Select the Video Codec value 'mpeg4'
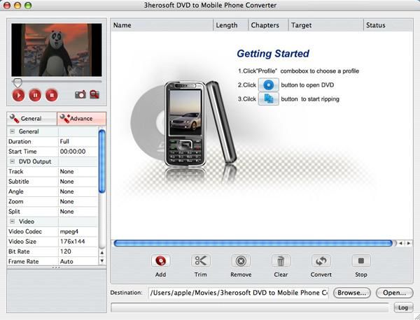Image resolution: width=420 pixels, height=320 pixels. 78,231
